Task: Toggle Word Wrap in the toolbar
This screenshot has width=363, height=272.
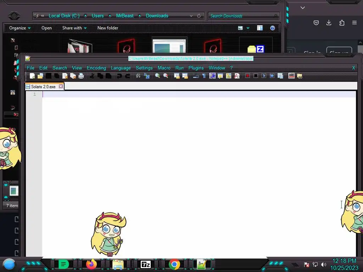Action: pos(196,76)
